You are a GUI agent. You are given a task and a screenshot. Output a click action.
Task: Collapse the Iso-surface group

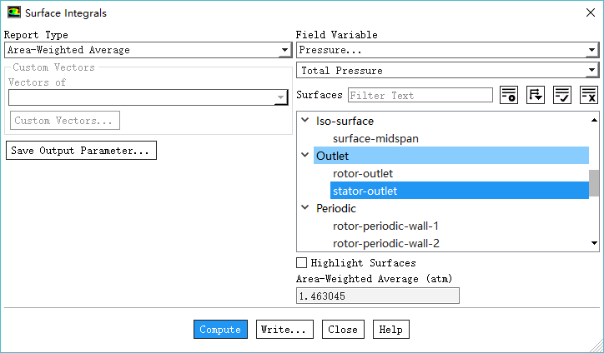click(x=305, y=121)
